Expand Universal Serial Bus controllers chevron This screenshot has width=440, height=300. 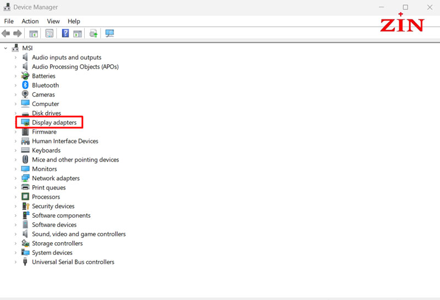pyautogui.click(x=15, y=262)
